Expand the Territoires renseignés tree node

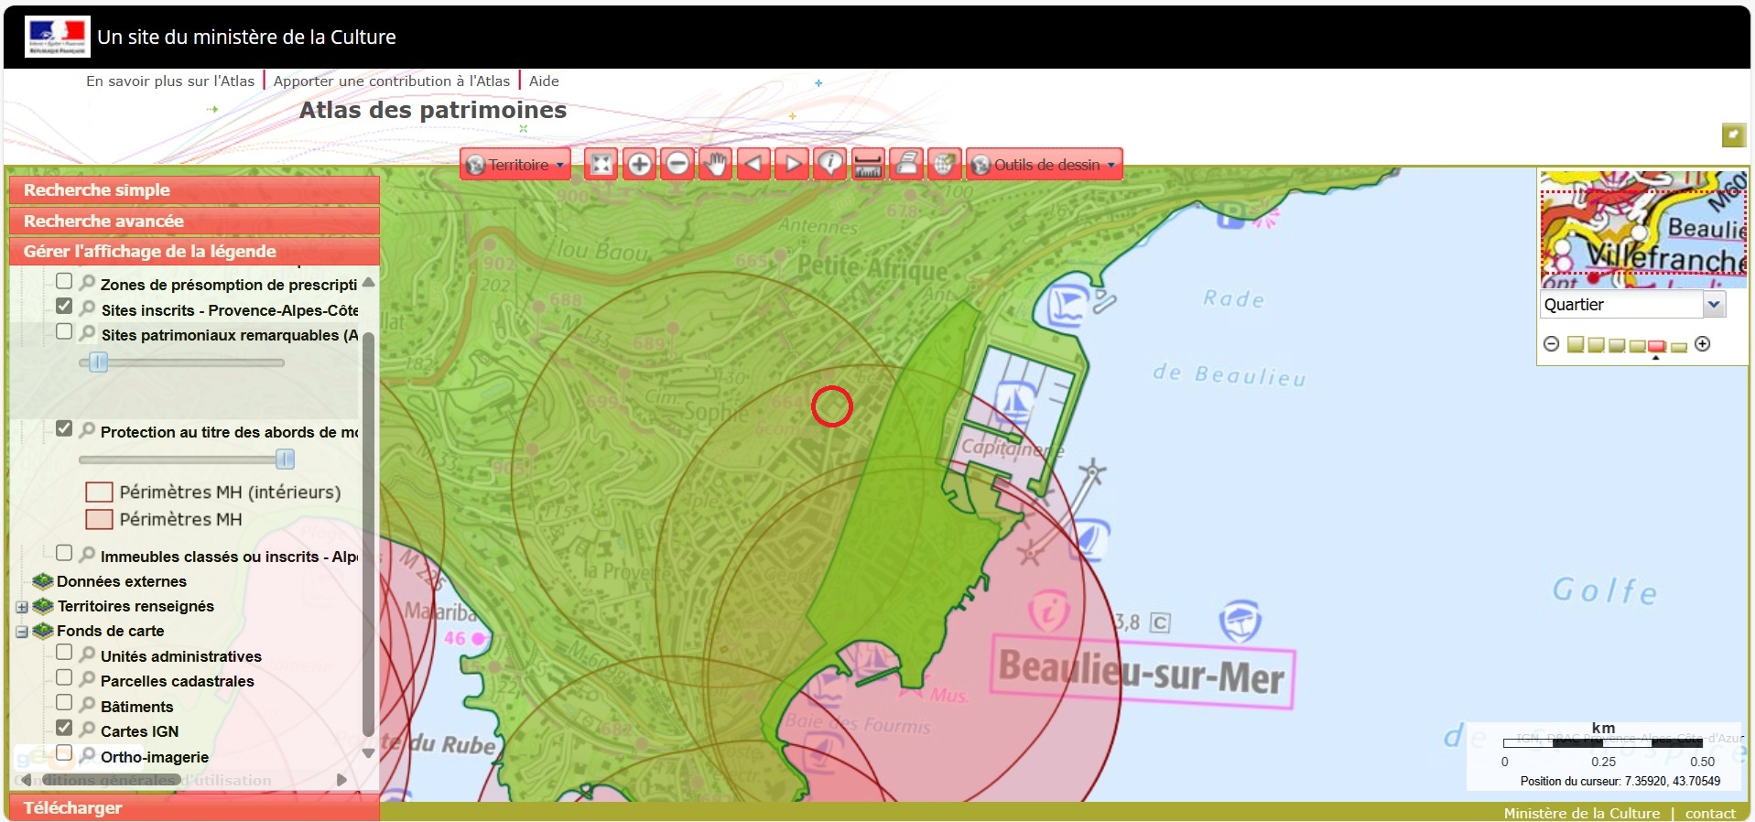(x=22, y=607)
